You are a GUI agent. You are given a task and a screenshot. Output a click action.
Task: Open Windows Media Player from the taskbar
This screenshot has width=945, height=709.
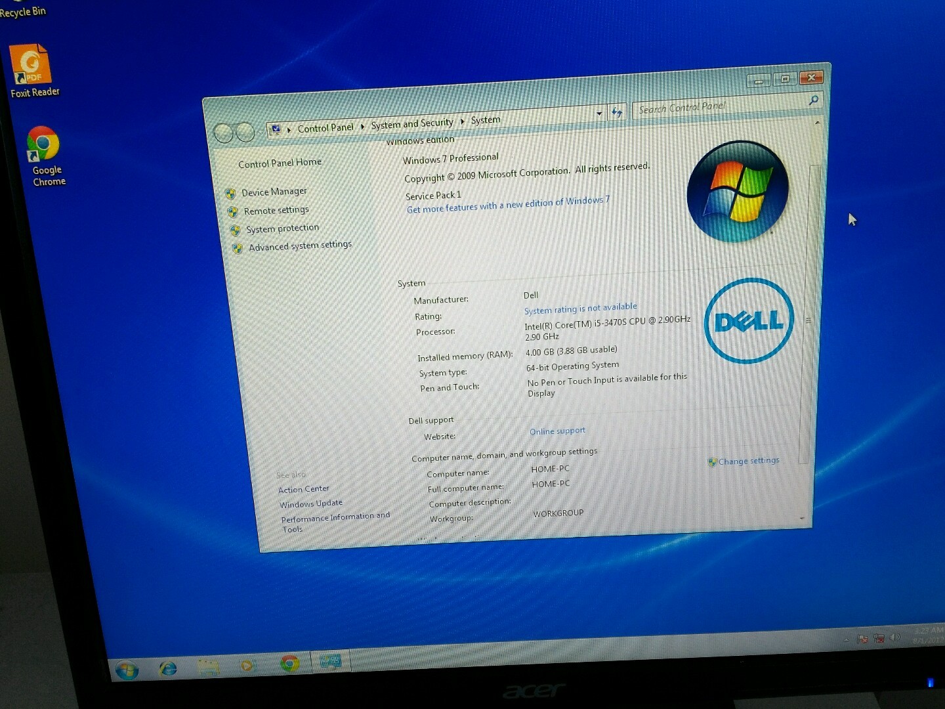247,666
